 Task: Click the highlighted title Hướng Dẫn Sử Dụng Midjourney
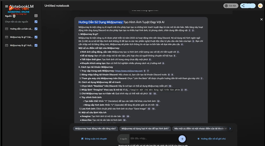click(101, 22)
